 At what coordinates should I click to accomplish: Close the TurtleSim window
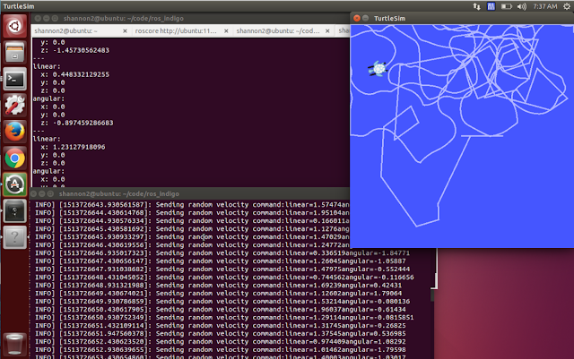[x=357, y=18]
